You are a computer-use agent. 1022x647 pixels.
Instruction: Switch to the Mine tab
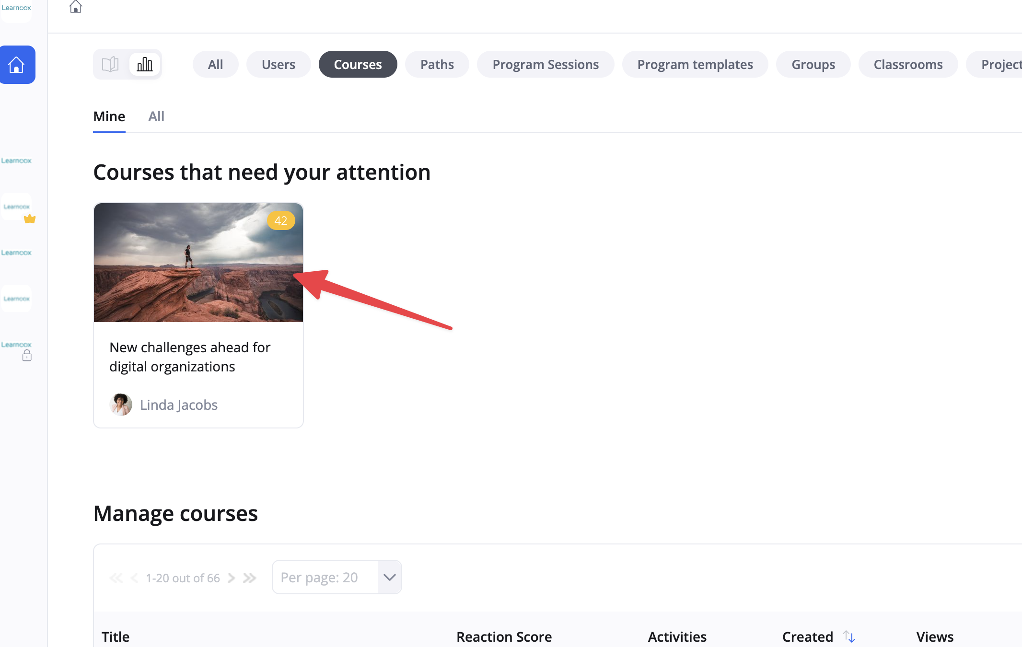tap(109, 116)
